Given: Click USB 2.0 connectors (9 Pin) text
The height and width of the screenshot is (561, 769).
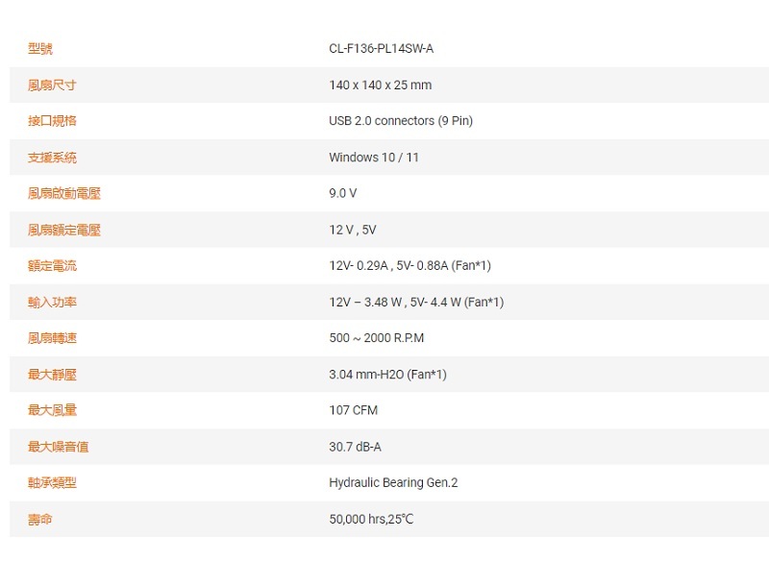Looking at the screenshot, I should click(400, 121).
